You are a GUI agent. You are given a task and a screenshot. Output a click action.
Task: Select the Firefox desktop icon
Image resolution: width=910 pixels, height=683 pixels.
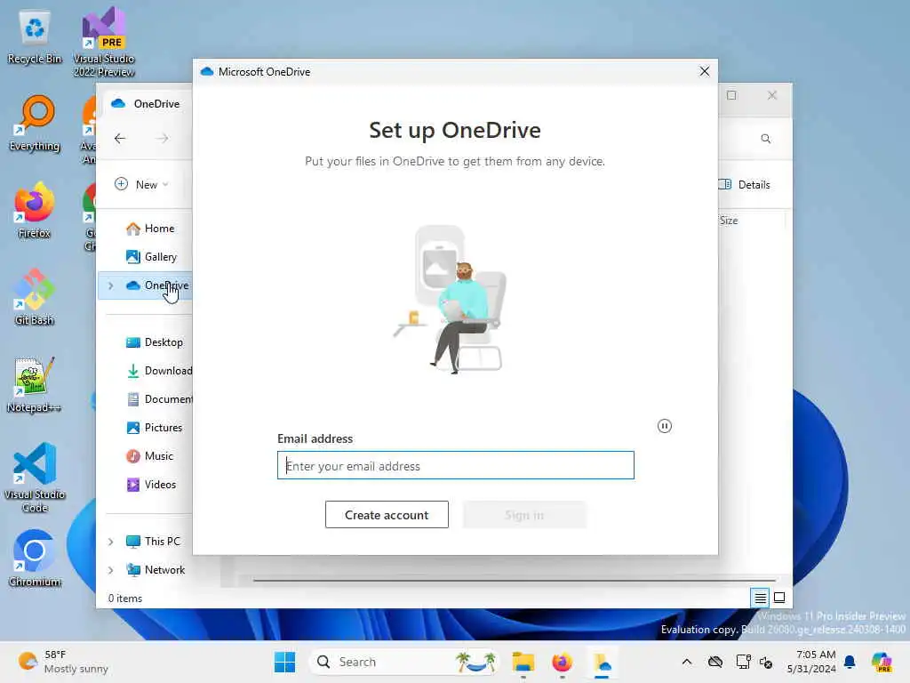tap(35, 210)
